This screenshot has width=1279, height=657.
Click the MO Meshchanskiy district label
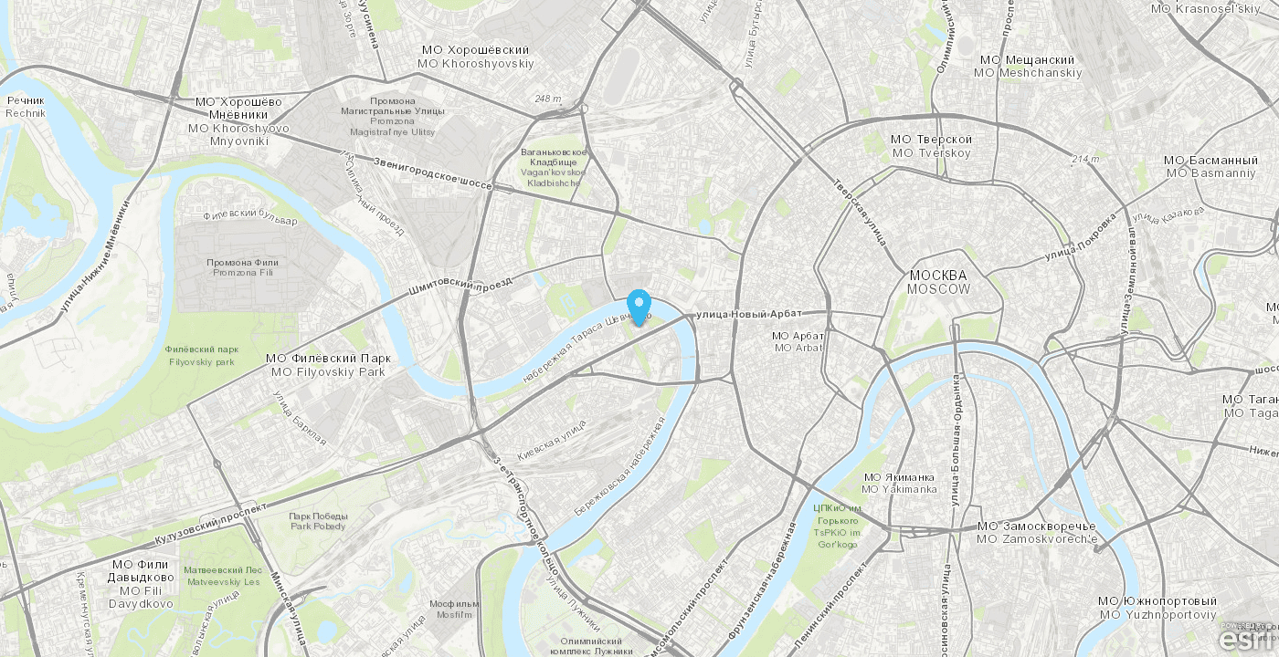coord(1028,66)
